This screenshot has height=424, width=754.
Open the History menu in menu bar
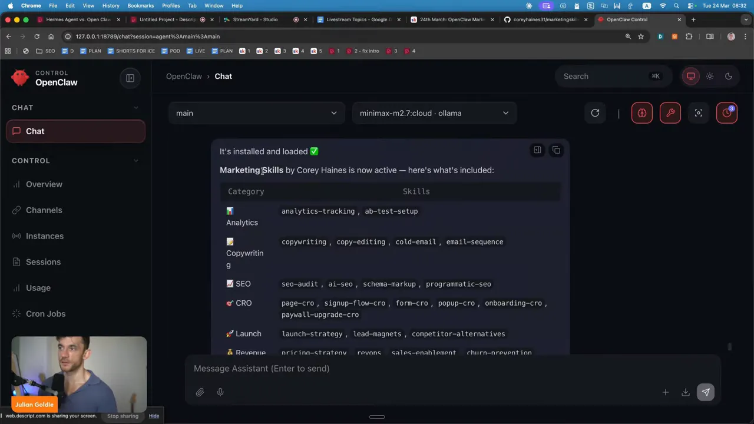coord(111,5)
